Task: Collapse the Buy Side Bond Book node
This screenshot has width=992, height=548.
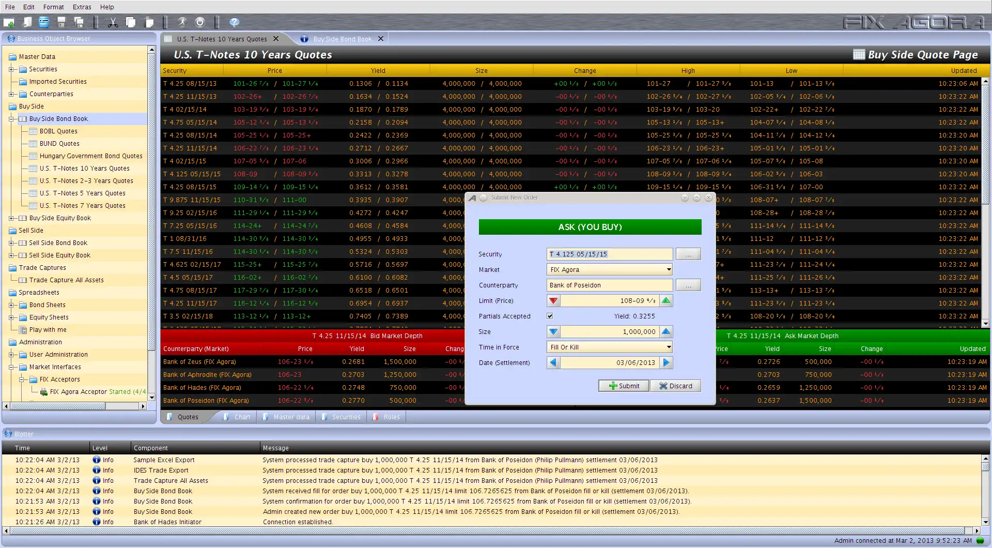Action: point(11,119)
